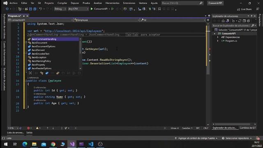
Task: Expand the Dependencias node
Action: coord(218,37)
